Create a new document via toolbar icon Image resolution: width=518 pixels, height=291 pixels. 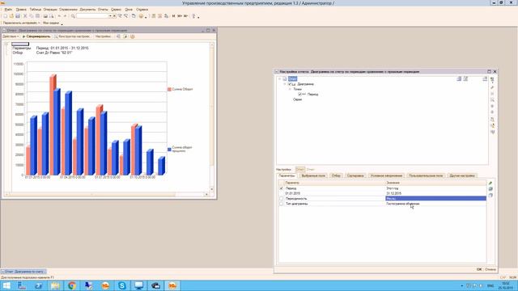coord(6,16)
